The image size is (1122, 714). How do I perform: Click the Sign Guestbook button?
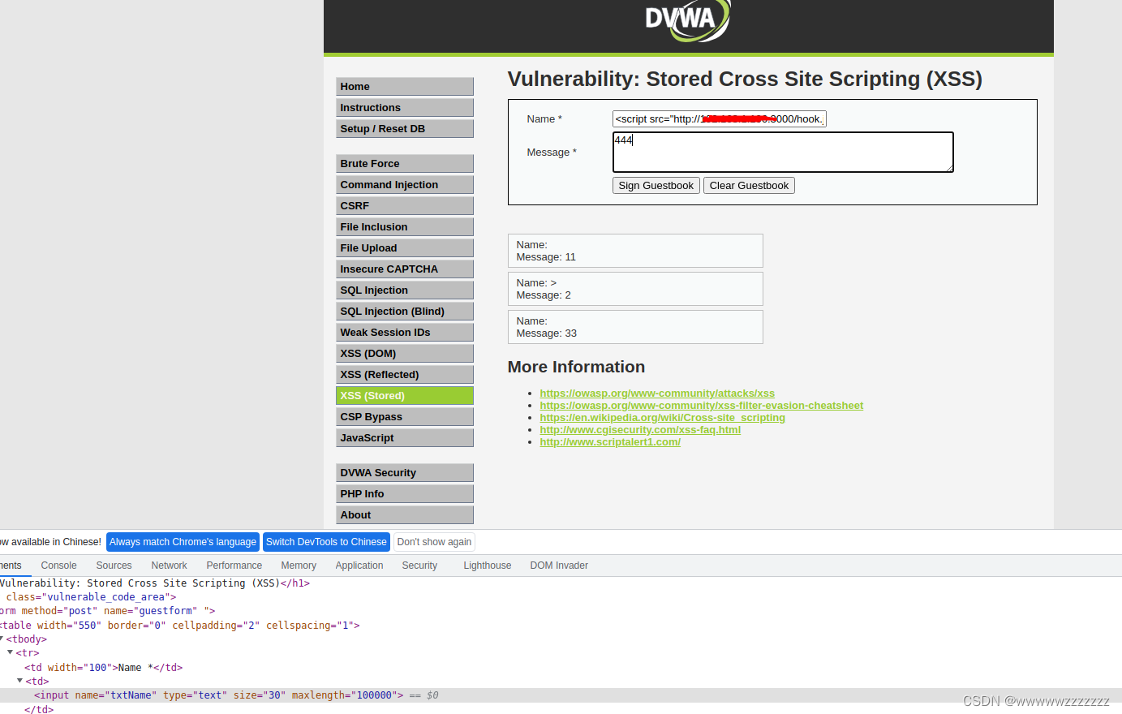656,186
